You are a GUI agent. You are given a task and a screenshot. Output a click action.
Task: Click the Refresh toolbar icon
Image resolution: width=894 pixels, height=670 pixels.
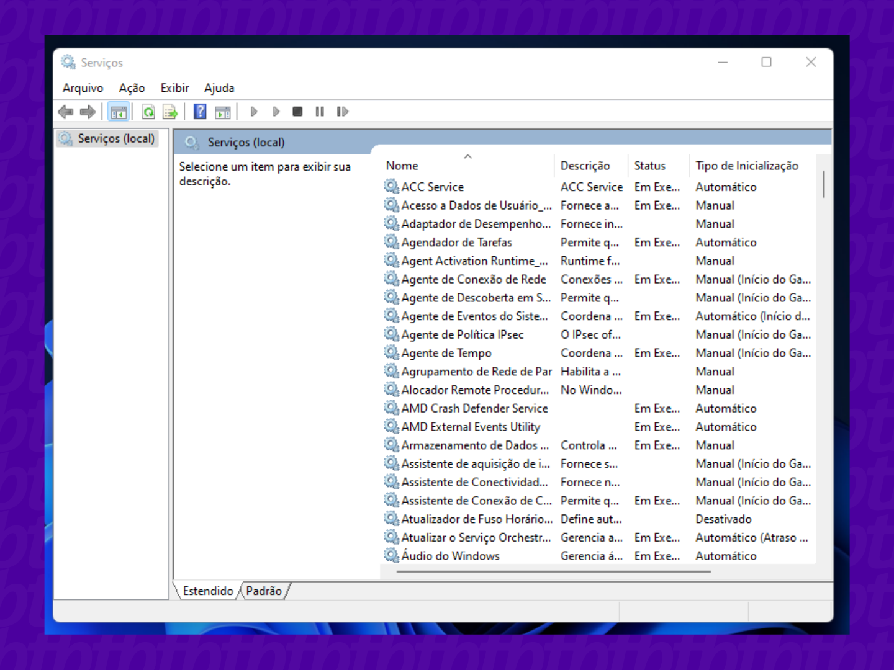(148, 112)
